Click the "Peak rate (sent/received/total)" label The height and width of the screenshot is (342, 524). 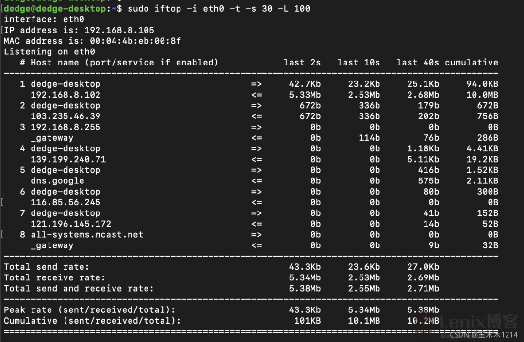click(89, 309)
